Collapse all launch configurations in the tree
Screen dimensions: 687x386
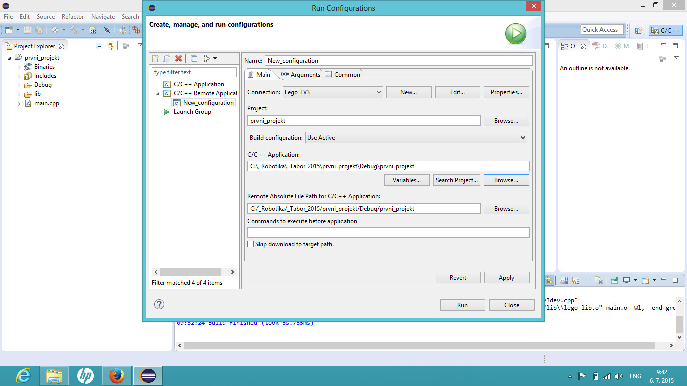194,59
